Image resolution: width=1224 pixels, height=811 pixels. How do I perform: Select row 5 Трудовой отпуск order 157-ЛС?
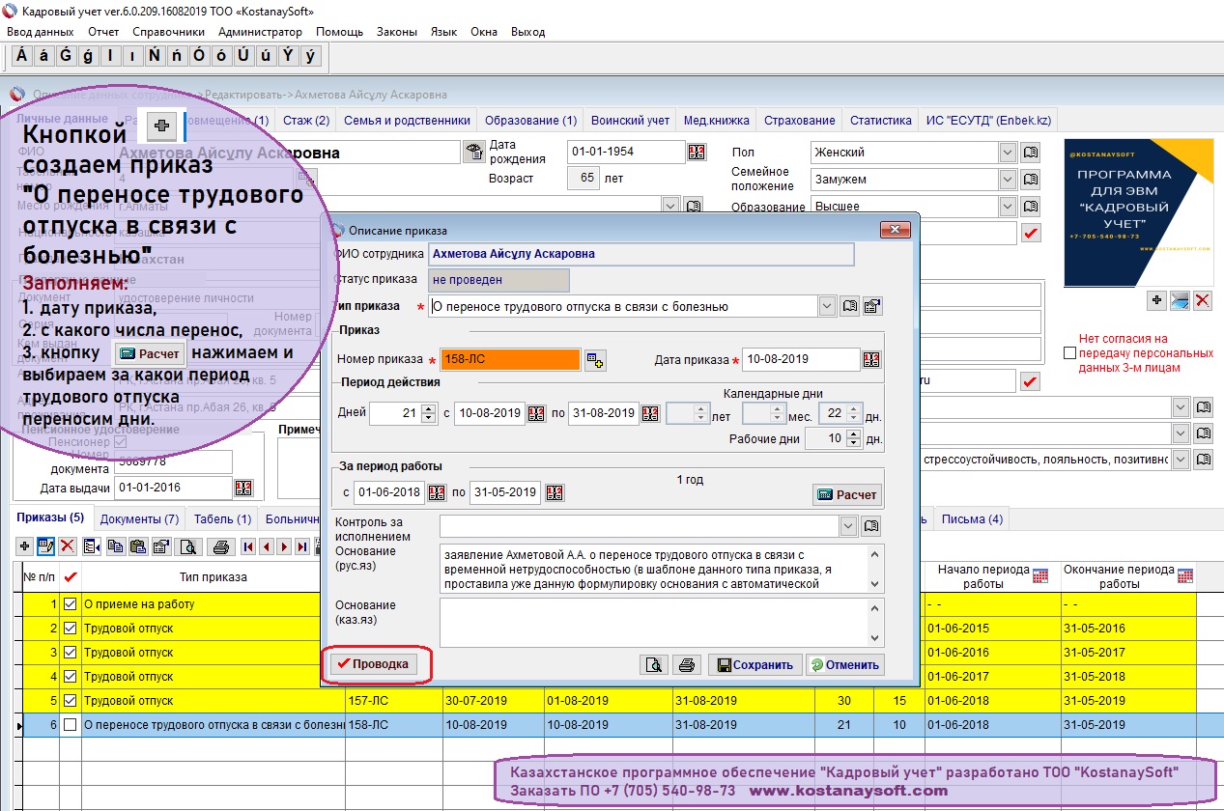(608, 701)
